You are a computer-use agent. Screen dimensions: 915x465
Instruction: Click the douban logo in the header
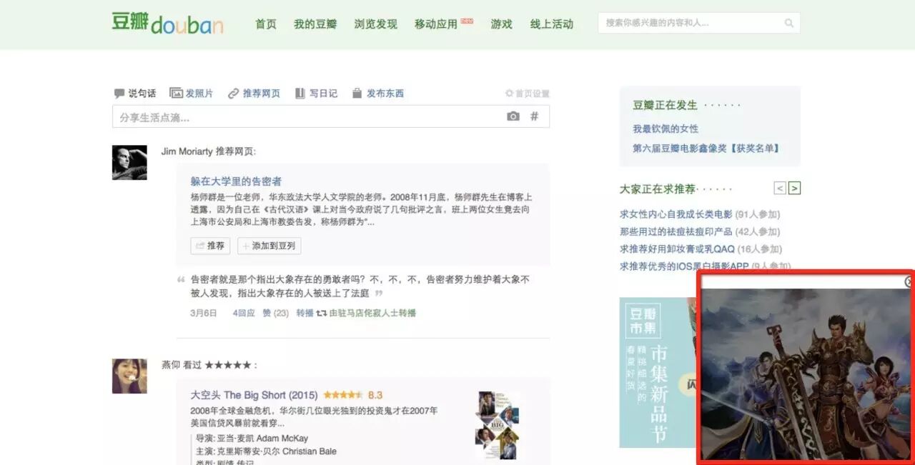pyautogui.click(x=167, y=24)
